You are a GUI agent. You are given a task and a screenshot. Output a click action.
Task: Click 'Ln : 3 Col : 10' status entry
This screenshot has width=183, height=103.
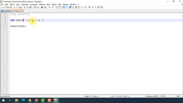(x=116, y=96)
